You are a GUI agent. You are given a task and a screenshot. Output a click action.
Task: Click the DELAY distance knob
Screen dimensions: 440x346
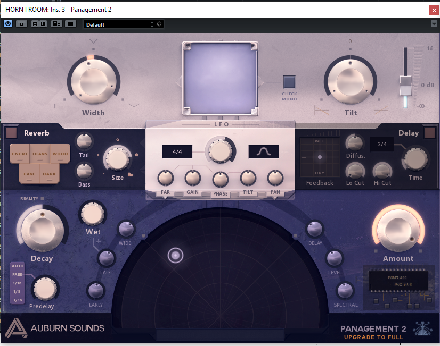coord(315,229)
